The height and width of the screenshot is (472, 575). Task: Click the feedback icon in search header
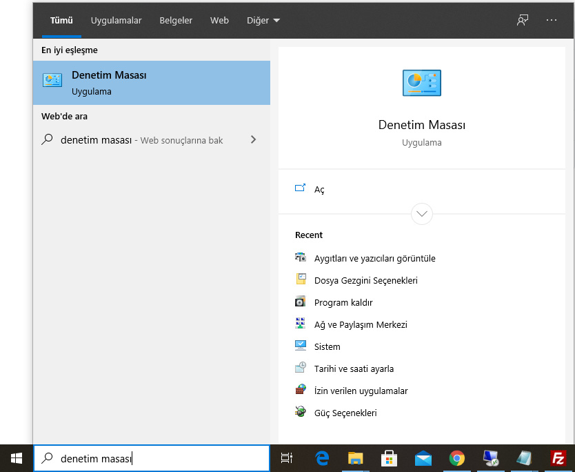523,20
